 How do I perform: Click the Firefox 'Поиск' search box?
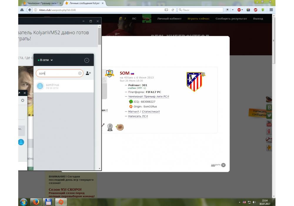pos(200,10)
